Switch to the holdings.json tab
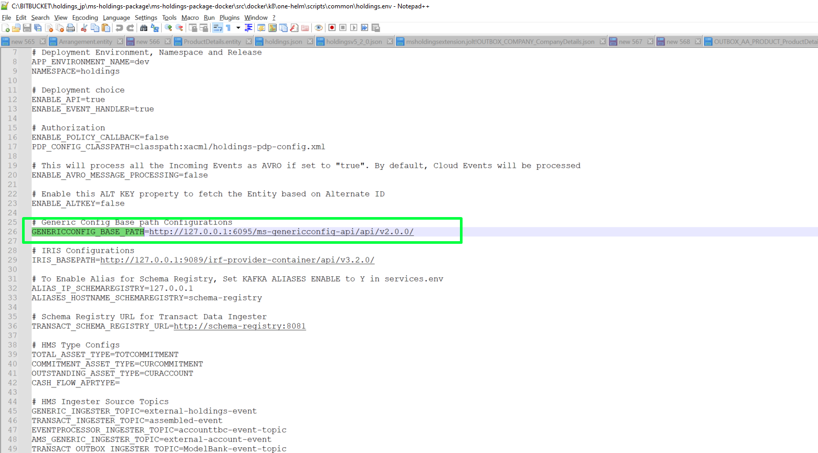Screen dimensions: 818x453 pos(283,41)
